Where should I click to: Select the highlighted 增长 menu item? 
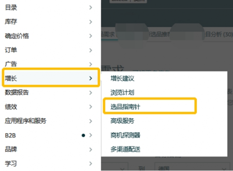click(51, 78)
